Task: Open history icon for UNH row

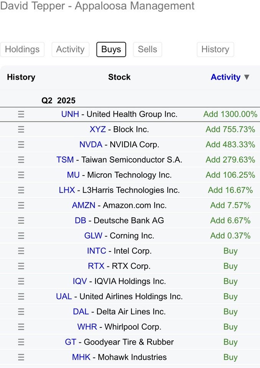Action: 21,114
